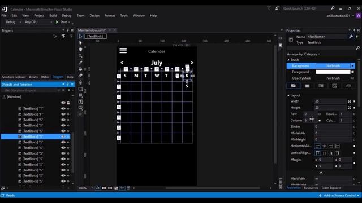
Task: Toggle the lock-all padlock icon
Action: pos(68,103)
